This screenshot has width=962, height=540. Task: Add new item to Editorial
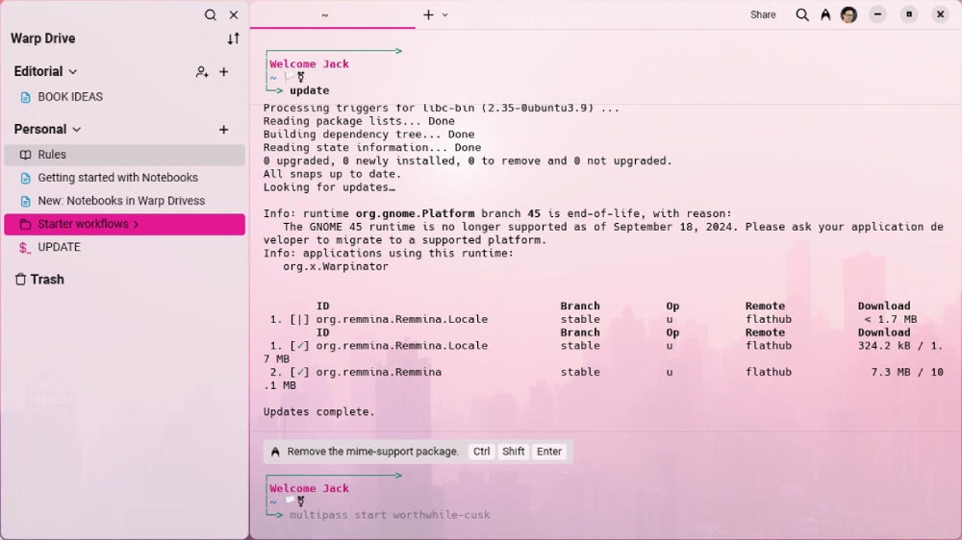[x=224, y=72]
